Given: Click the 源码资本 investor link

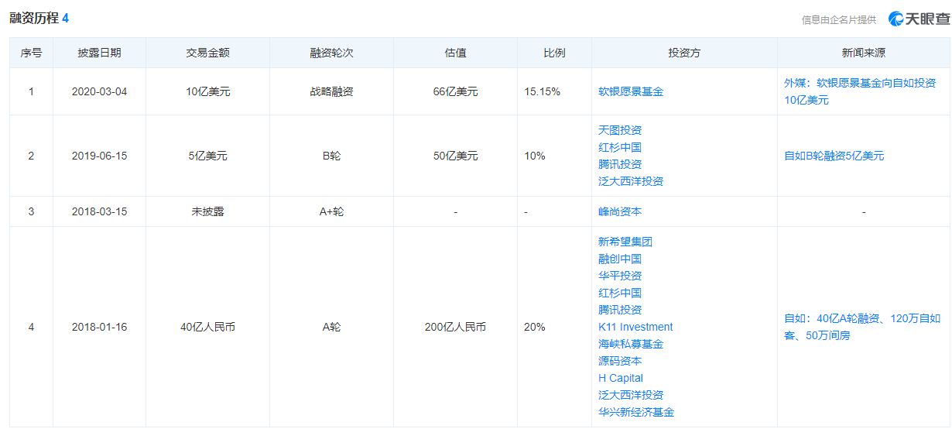Looking at the screenshot, I should coord(620,361).
